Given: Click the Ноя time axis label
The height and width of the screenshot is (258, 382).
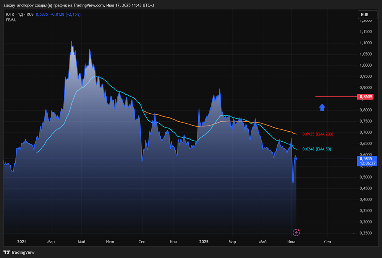Looking at the screenshot, I should pos(173,242).
